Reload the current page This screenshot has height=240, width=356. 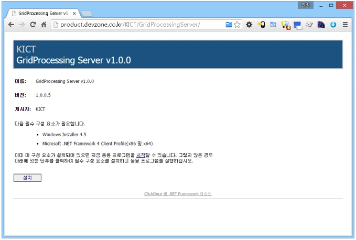coord(33,25)
